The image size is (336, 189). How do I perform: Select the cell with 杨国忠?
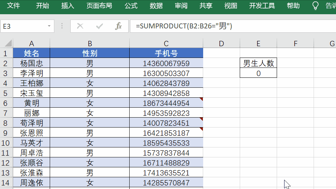tap(32, 63)
